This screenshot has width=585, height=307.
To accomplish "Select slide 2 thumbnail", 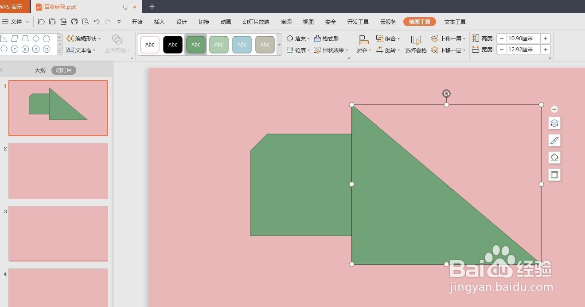I will [58, 171].
